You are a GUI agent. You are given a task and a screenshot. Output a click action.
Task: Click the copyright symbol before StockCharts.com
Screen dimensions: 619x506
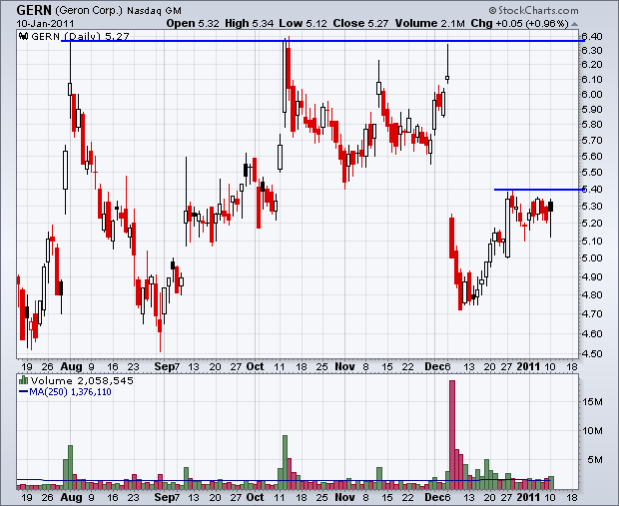[492, 10]
